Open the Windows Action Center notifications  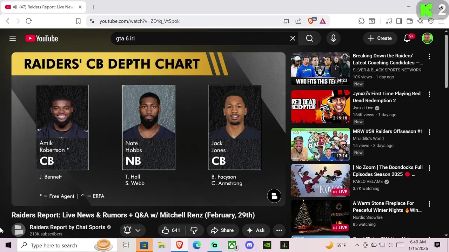(437, 245)
